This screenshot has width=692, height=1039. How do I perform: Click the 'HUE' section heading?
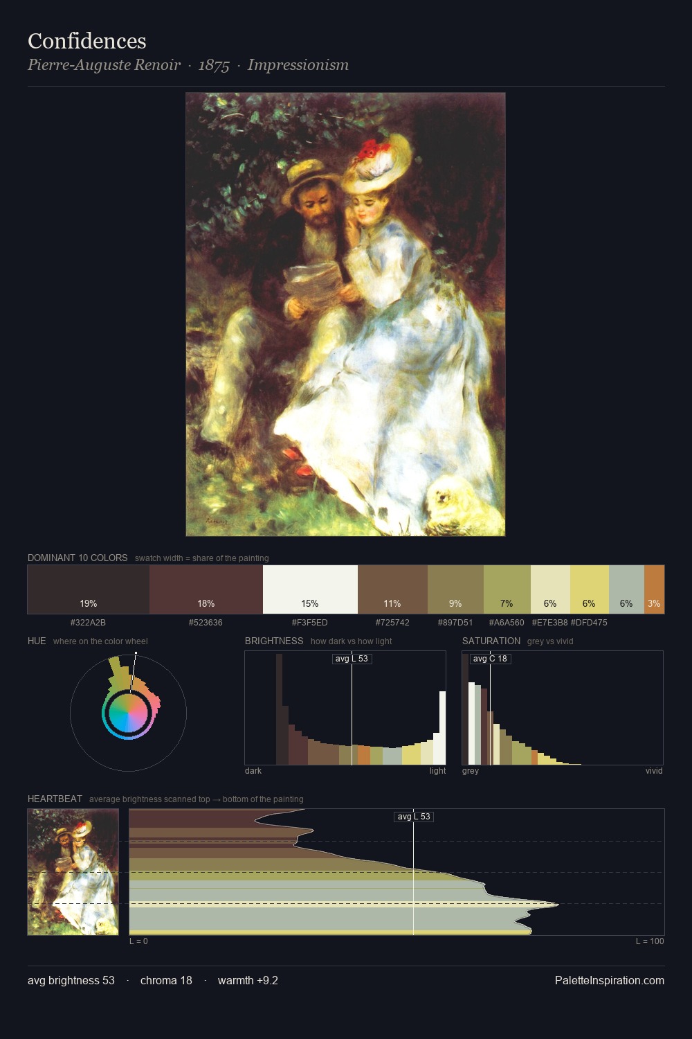click(x=37, y=641)
